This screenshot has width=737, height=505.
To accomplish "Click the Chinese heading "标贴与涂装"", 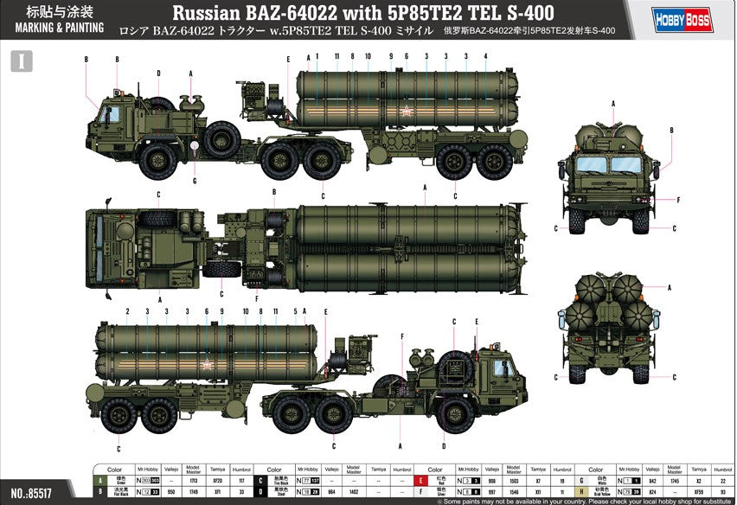I will 60,11.
